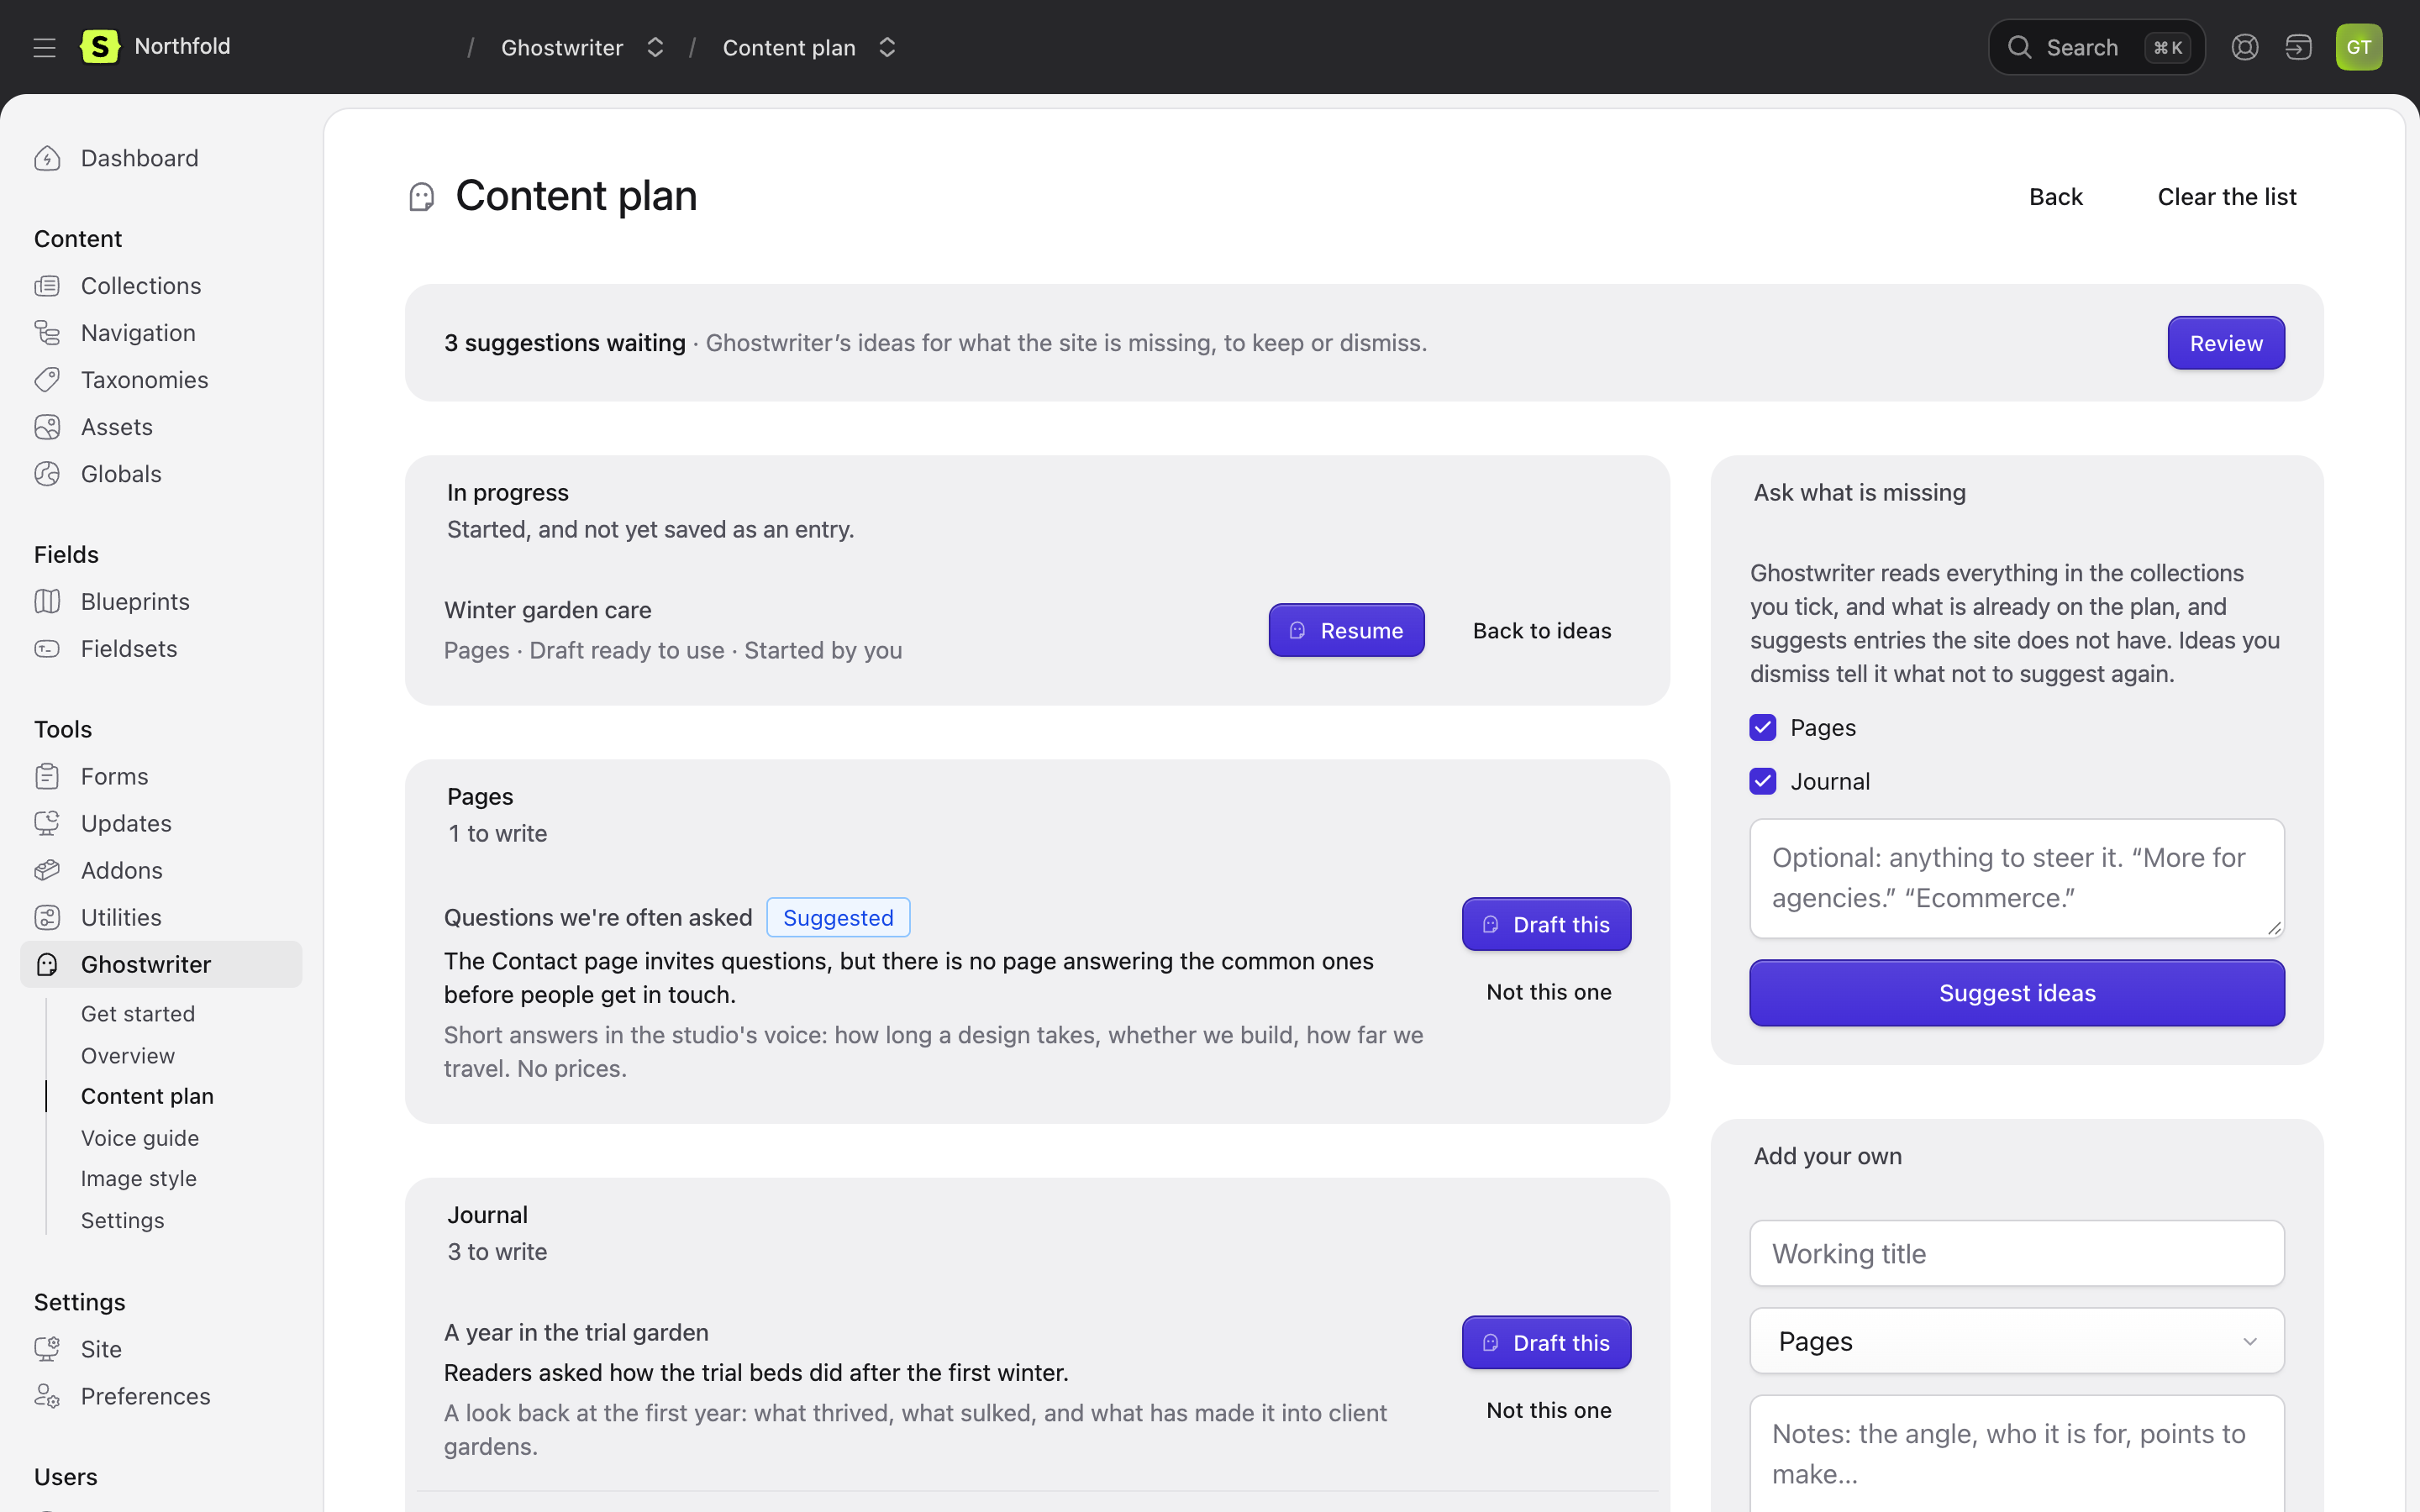Open the GT user avatar
The width and height of the screenshot is (2420, 1512).
tap(2359, 47)
